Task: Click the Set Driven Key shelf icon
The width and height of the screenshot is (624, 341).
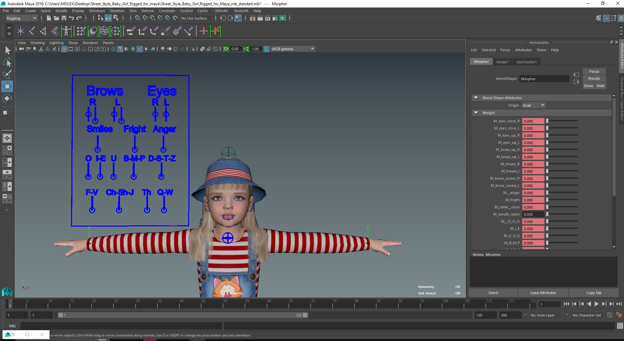Action: 215,31
